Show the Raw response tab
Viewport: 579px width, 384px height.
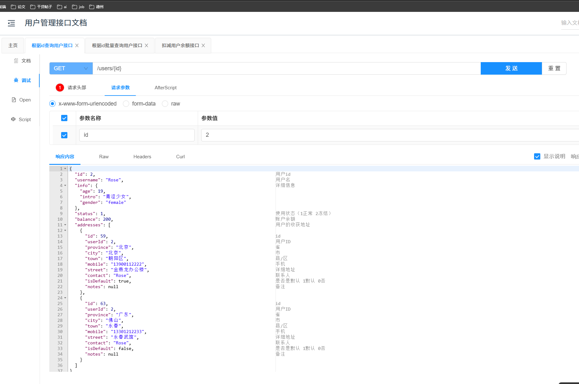point(104,157)
